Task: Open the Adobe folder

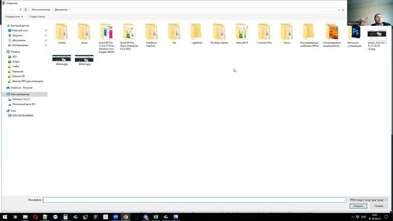Action: click(61, 34)
